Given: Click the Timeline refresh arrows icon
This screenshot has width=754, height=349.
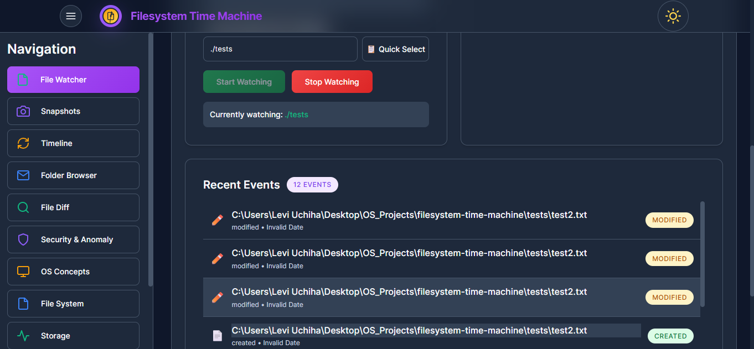Looking at the screenshot, I should click(x=23, y=143).
